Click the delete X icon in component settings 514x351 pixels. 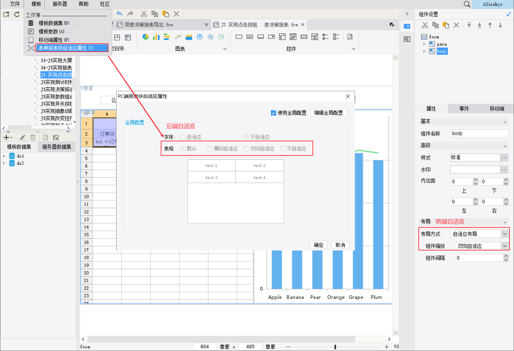click(x=456, y=25)
